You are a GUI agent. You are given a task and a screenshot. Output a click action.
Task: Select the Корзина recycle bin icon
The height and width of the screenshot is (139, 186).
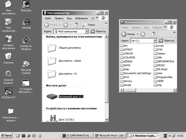pos(8,56)
